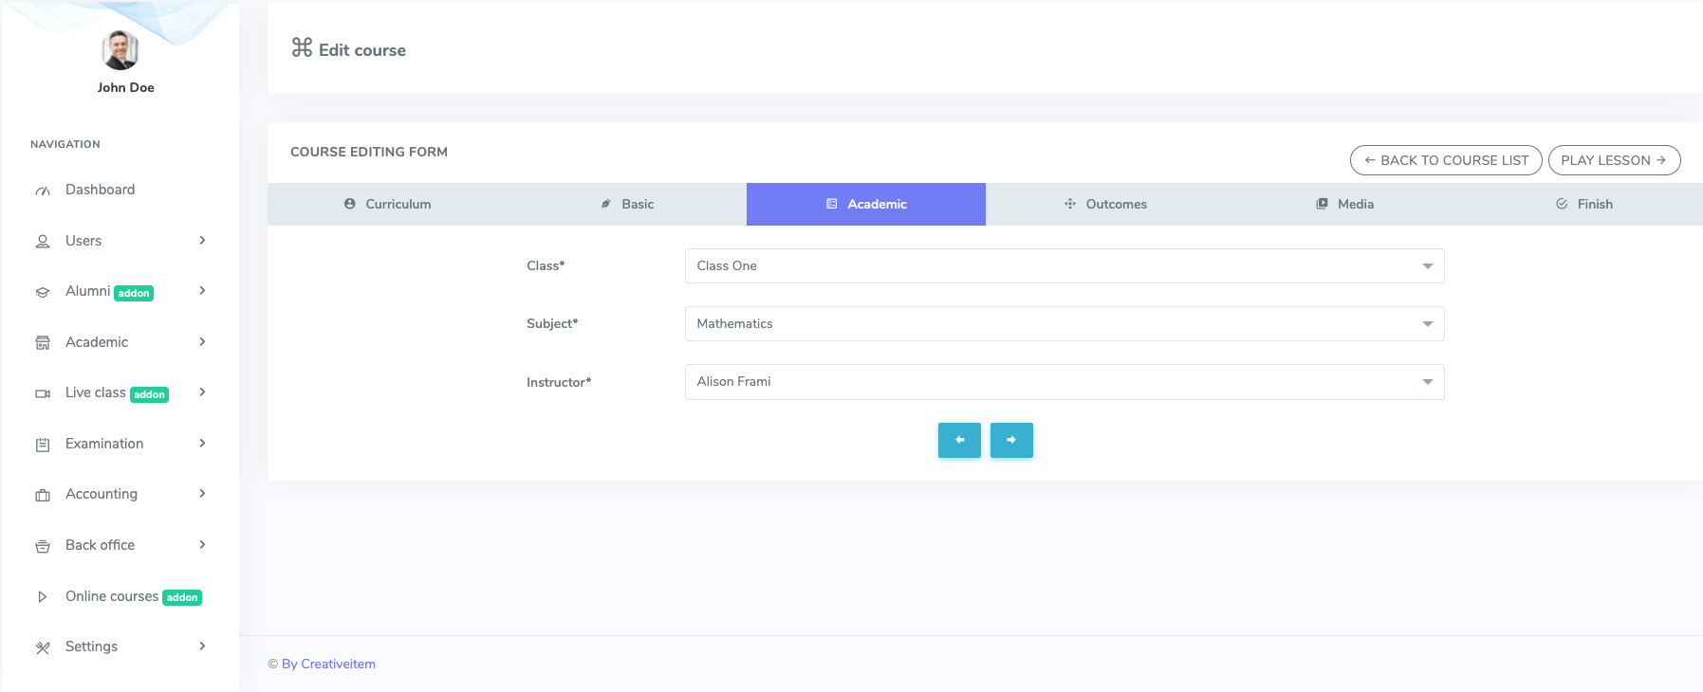Click the Settings tools icon

(43, 647)
